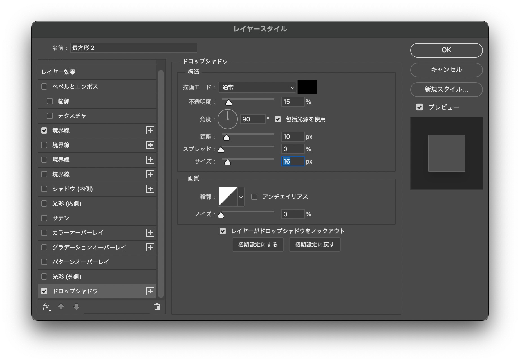Enable カラーオーバーレイ checkbox
The height and width of the screenshot is (362, 520).
pos(44,233)
